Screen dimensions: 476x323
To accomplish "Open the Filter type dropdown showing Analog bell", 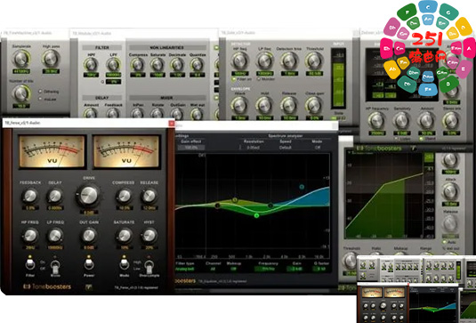I will tap(185, 269).
